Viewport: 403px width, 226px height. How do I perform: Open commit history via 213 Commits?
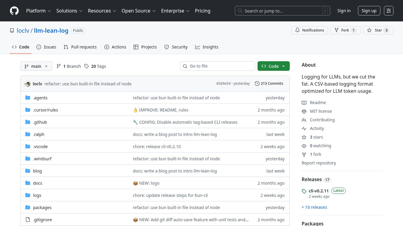click(x=269, y=84)
